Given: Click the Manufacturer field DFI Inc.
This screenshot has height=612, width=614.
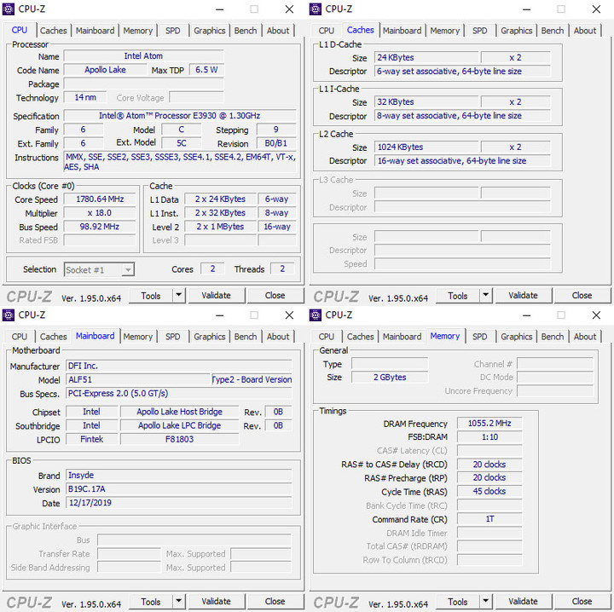Looking at the screenshot, I should [179, 366].
